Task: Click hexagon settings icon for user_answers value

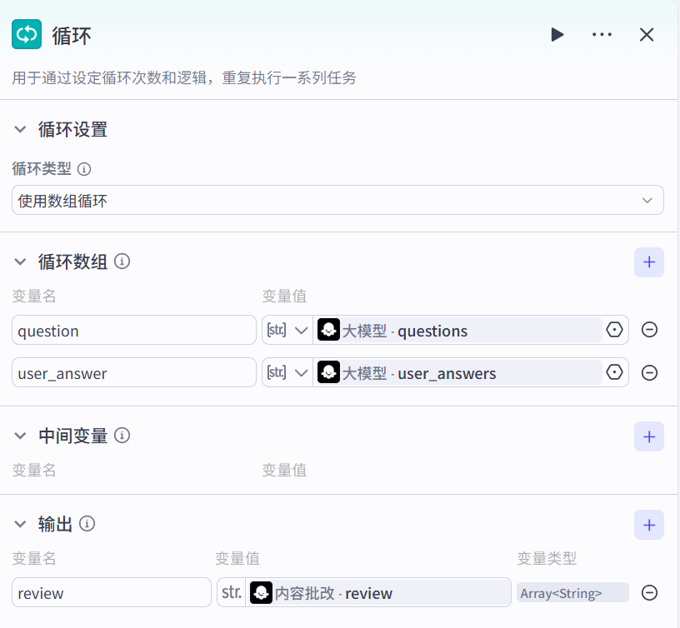Action: pyautogui.click(x=615, y=372)
